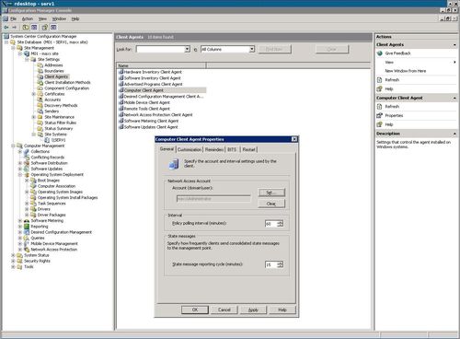Collapse the Computer Management tree node
Viewport: 460px width, 339px height.
coord(13,146)
